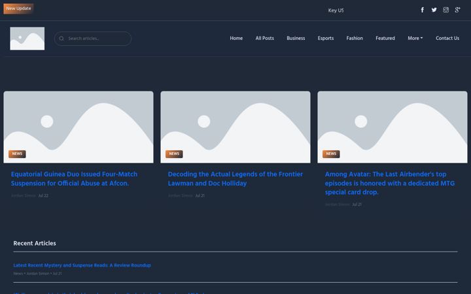This screenshot has height=294, width=471.
Task: Open the Avatar Last Airbender article thumbnail
Action: coord(392,127)
